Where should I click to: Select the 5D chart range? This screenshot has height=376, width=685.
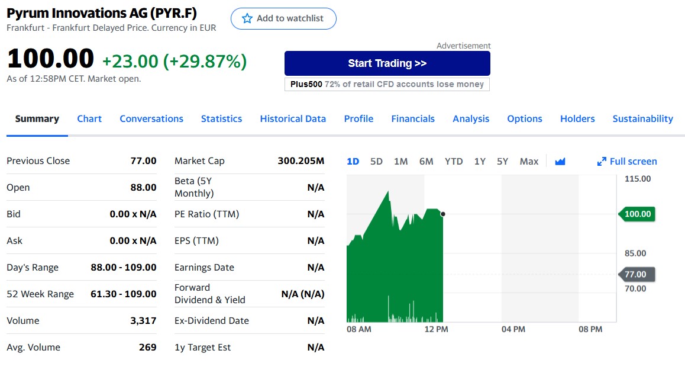pos(376,161)
